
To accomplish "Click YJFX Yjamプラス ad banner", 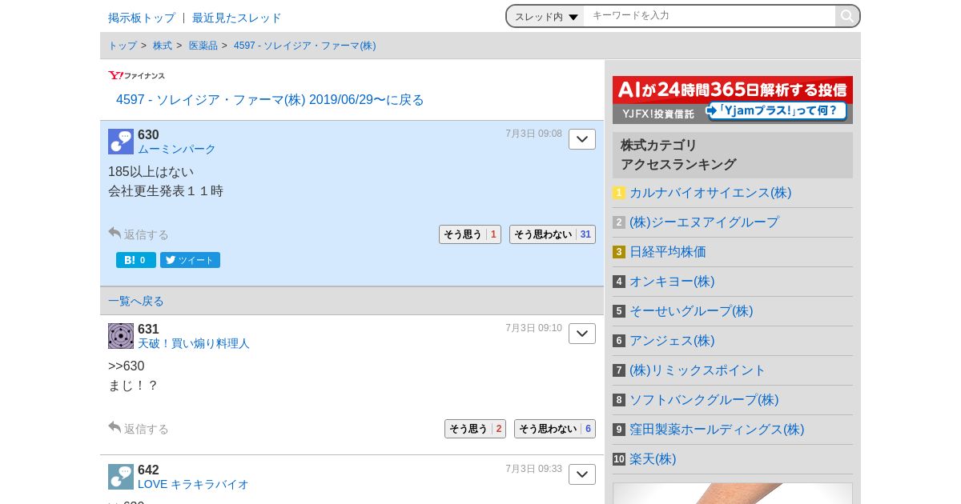I will pyautogui.click(x=733, y=100).
